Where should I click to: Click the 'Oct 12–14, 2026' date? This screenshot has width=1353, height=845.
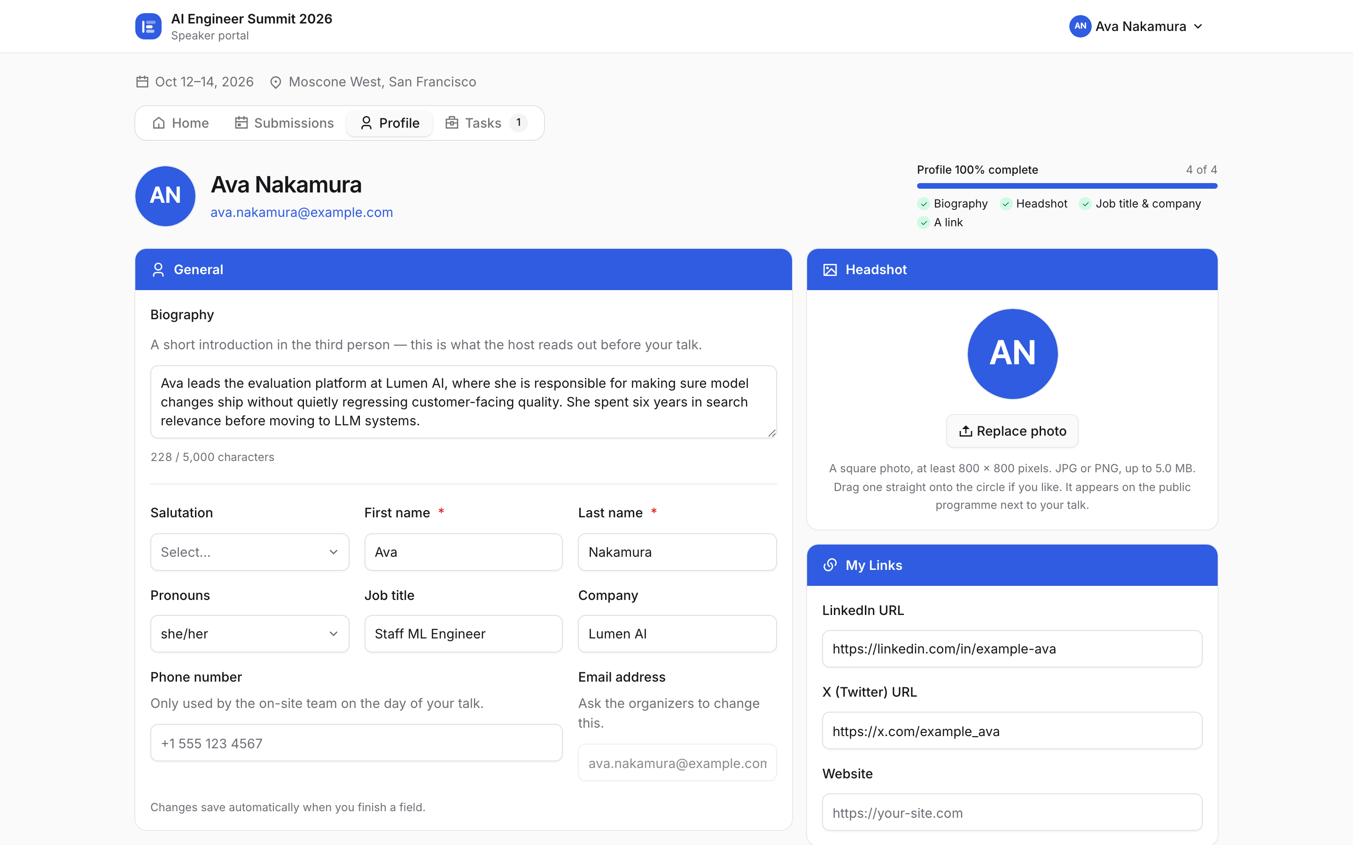pos(204,82)
